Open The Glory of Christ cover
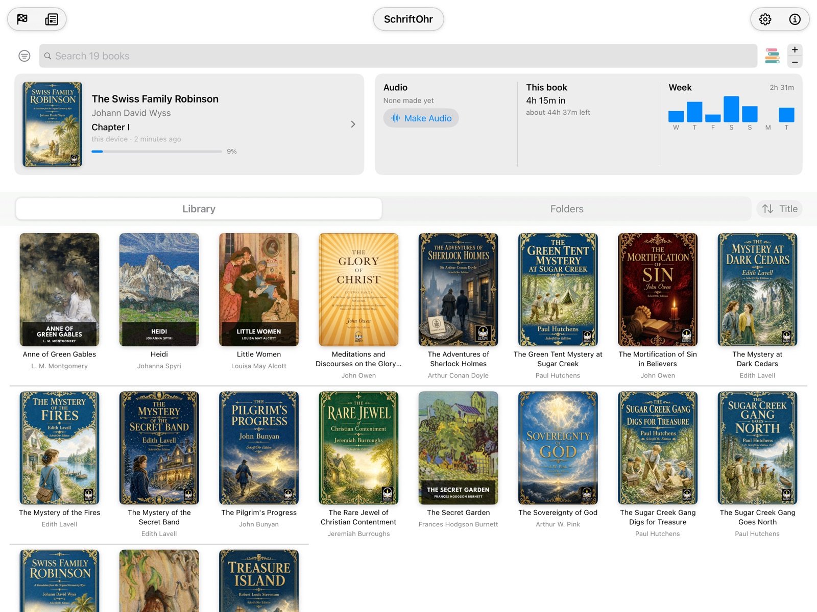The image size is (817, 612). click(358, 290)
